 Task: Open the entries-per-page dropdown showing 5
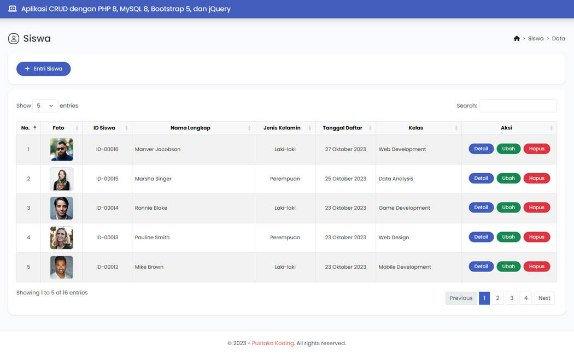pyautogui.click(x=45, y=105)
